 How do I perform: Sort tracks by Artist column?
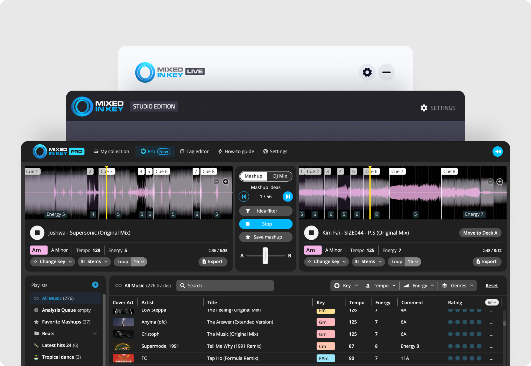tap(147, 303)
